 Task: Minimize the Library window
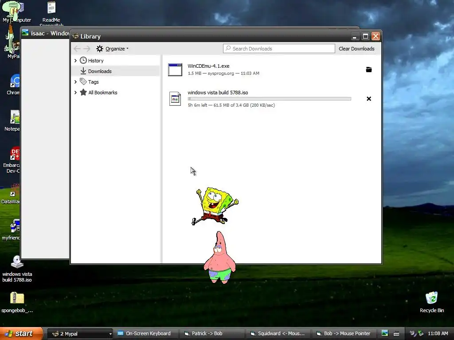coord(355,36)
